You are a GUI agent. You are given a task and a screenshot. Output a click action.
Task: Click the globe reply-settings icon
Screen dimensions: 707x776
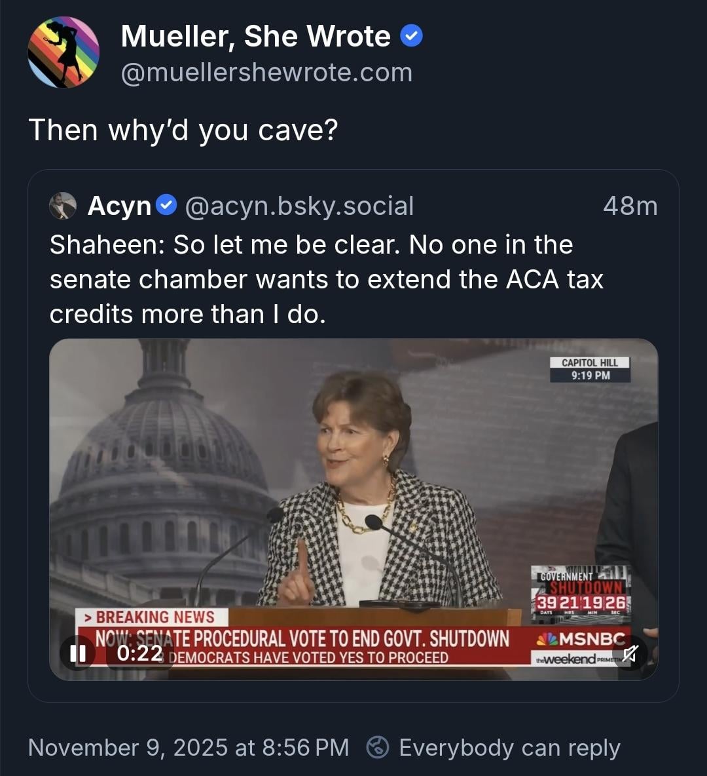[378, 748]
